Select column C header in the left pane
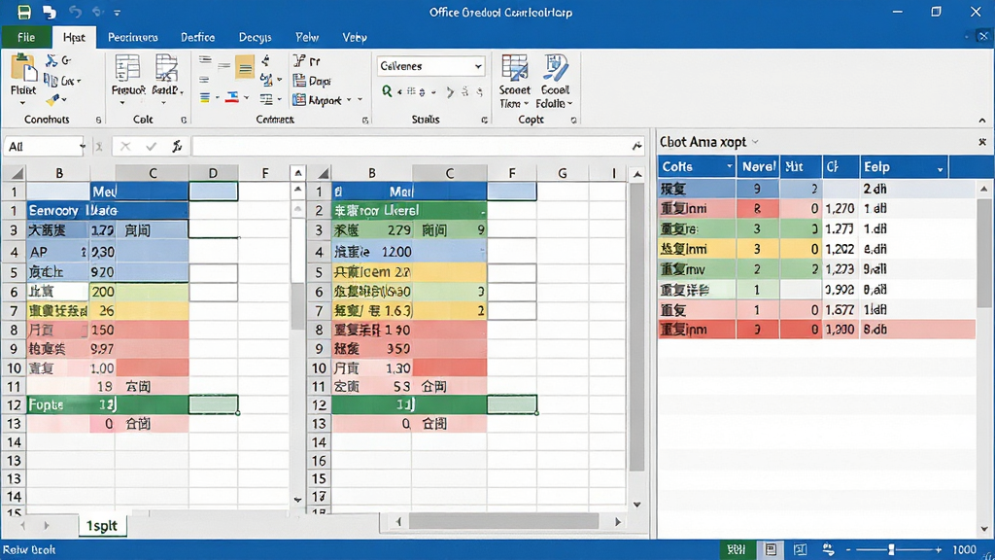Image resolution: width=995 pixels, height=560 pixels. point(153,173)
